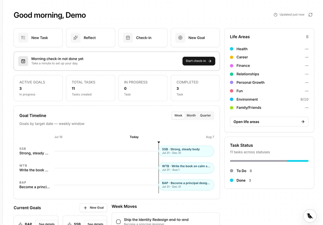
Task: Open the Check-in quick action
Action: click(143, 38)
